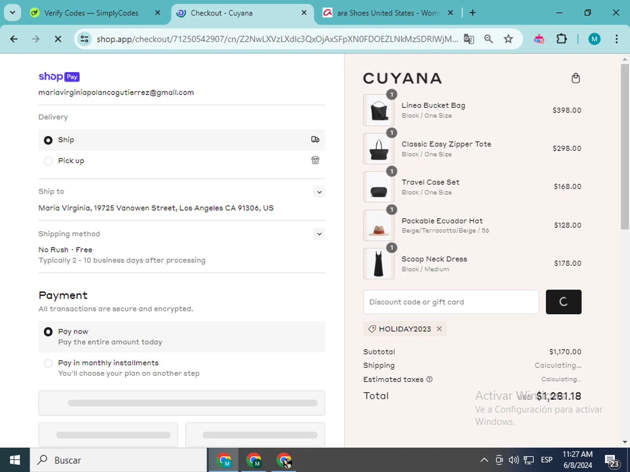Click the Buscar taskbar search box
The width and height of the screenshot is (630, 472).
[118, 460]
